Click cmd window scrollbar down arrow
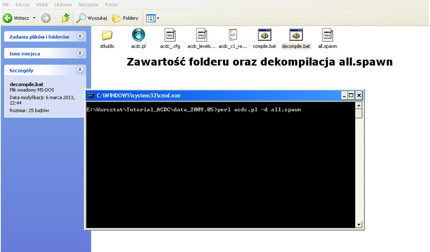Viewport: 430px width, 252px height. 359,225
